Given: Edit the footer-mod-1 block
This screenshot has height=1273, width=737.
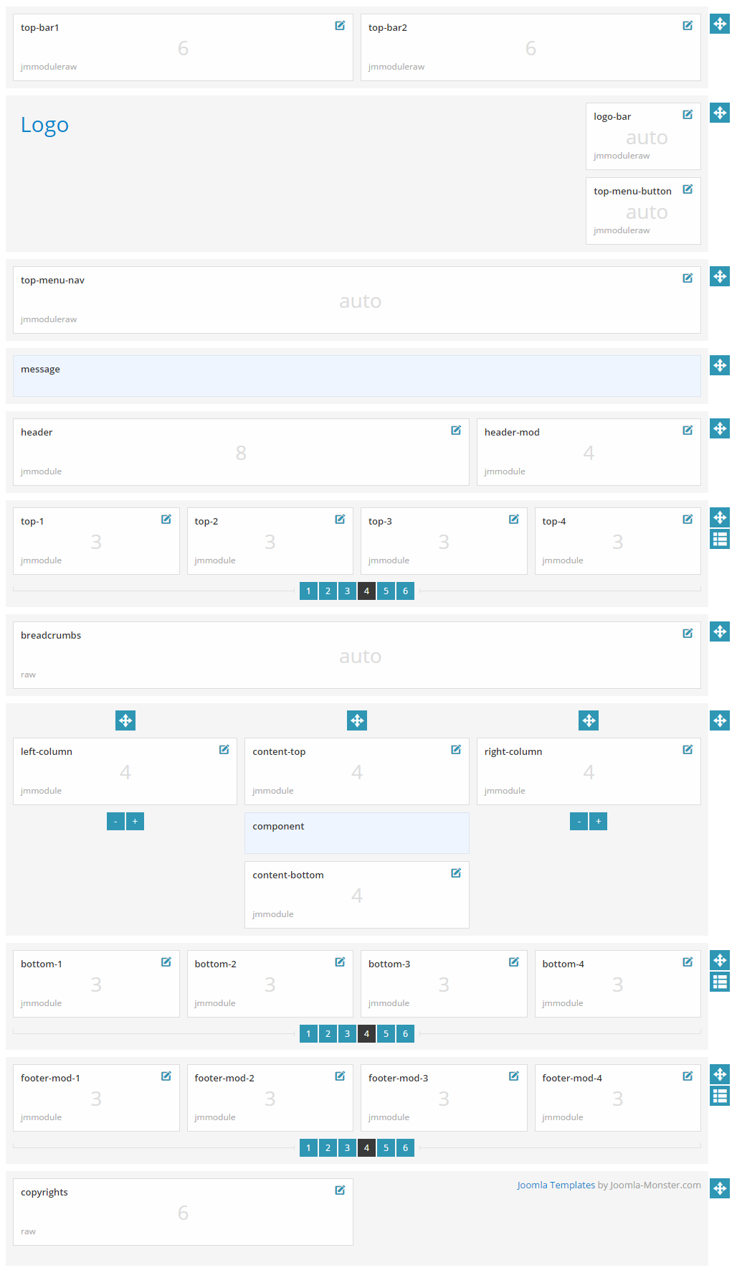Looking at the screenshot, I should click(166, 1076).
